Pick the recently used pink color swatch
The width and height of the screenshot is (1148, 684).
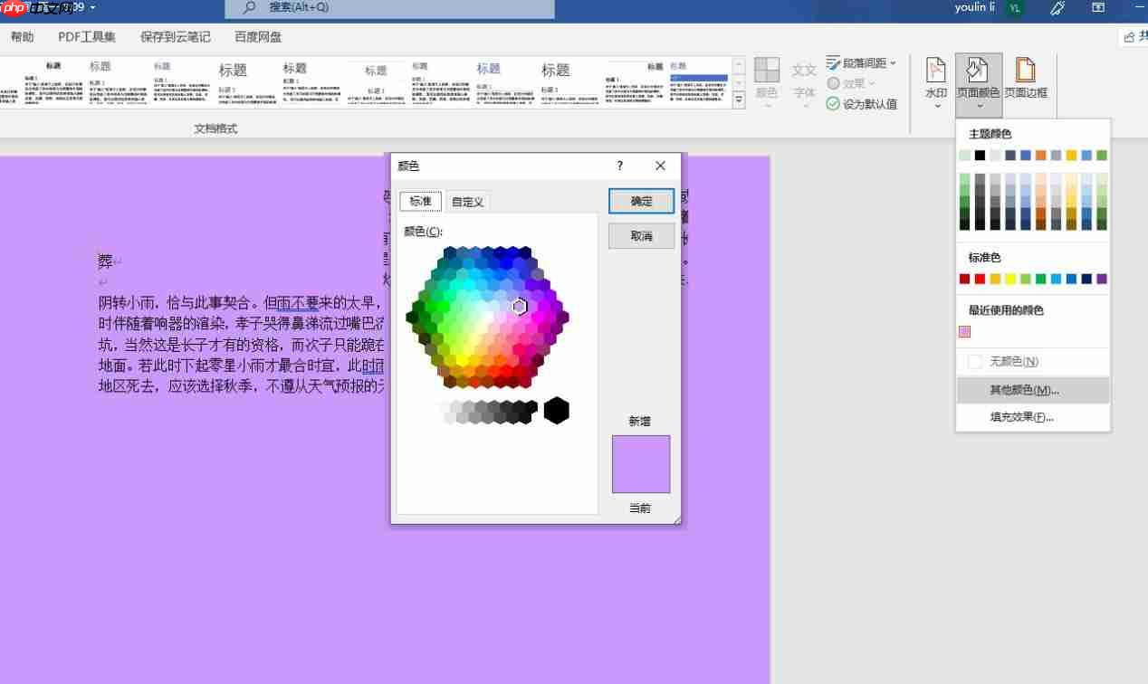(964, 332)
